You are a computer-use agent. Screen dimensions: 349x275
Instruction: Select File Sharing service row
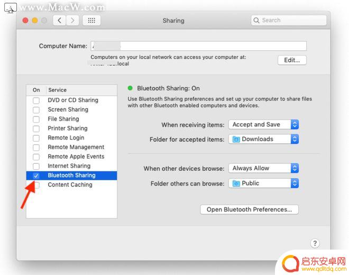71,119
